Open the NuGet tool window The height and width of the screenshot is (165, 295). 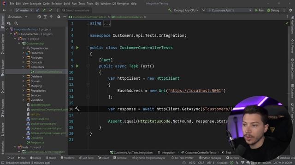point(103,158)
